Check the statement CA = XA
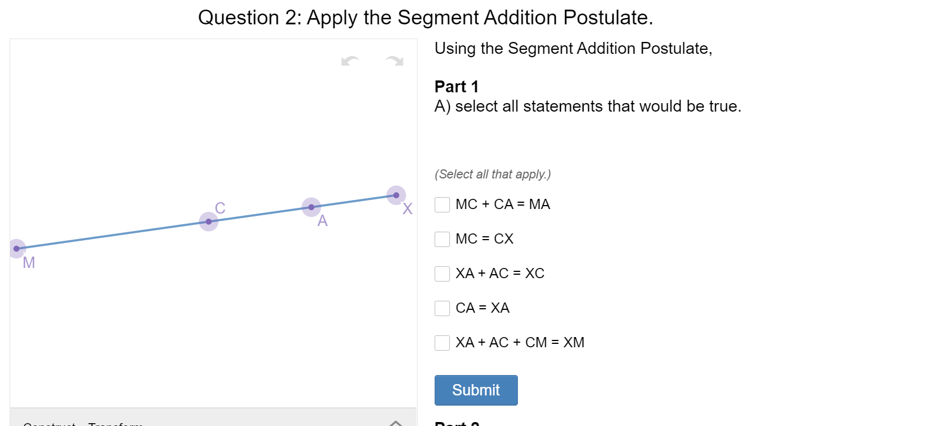Viewport: 931px width, 426px height. click(442, 308)
